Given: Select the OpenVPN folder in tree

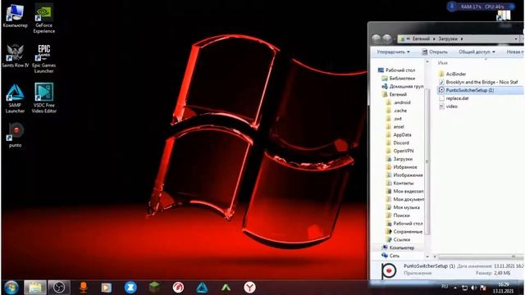Looking at the screenshot, I should coord(399,151).
